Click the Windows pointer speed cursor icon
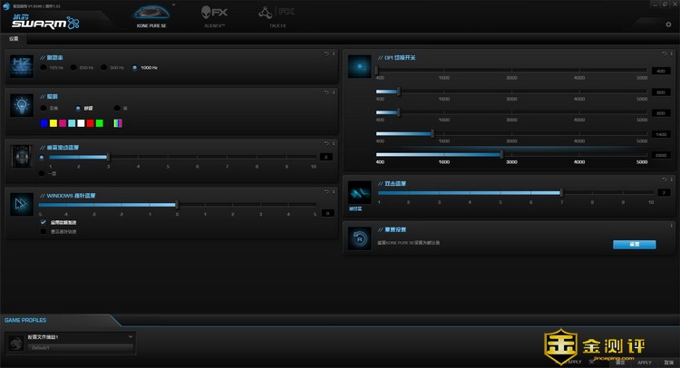Image resolution: width=680 pixels, height=368 pixels. [21, 204]
